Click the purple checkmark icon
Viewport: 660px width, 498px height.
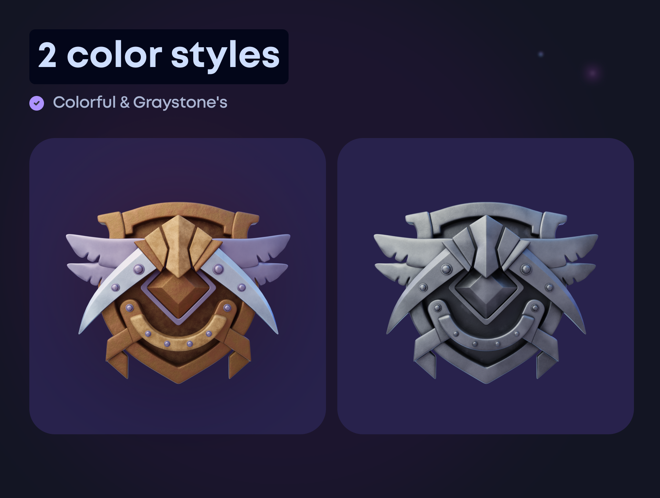coord(37,103)
